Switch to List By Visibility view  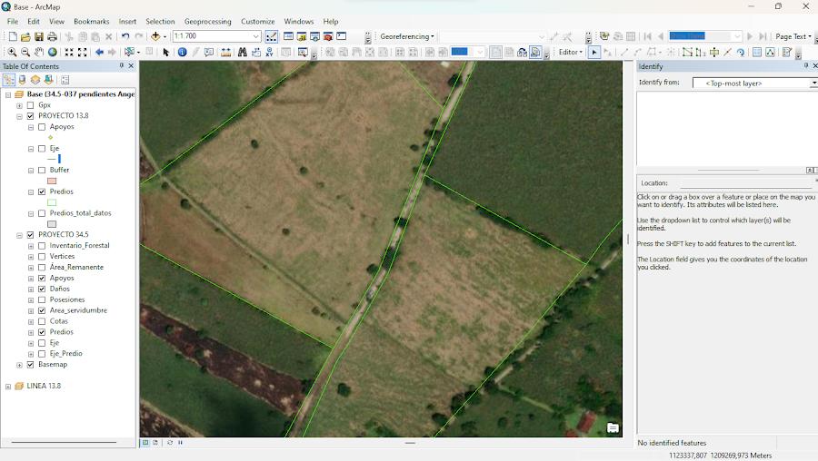pos(35,80)
